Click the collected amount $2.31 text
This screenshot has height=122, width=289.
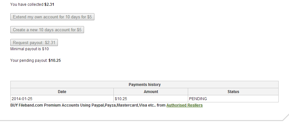pyautogui.click(x=49, y=5)
